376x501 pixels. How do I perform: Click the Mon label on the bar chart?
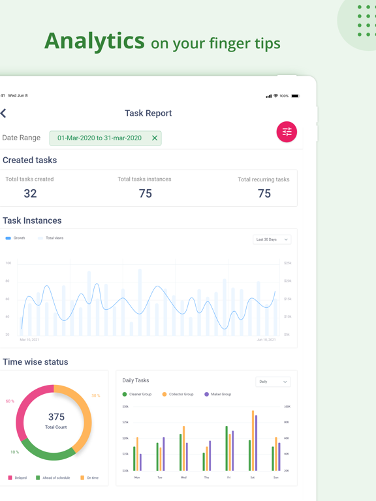point(137,478)
